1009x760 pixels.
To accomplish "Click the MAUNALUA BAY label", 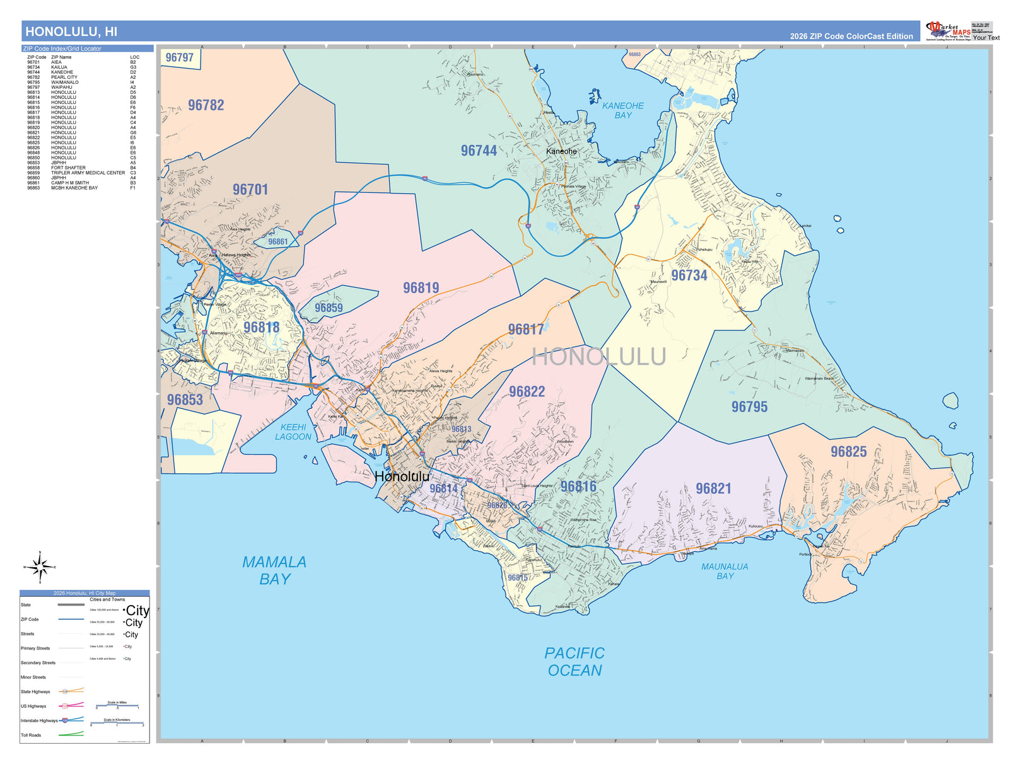I will (x=725, y=571).
